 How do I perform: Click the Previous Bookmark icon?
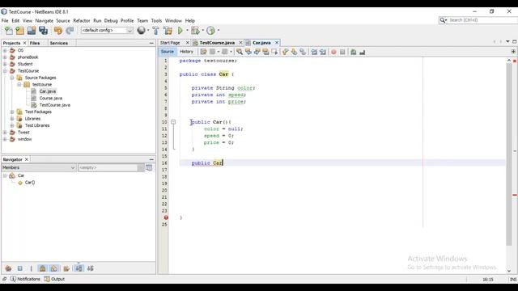coord(286,52)
